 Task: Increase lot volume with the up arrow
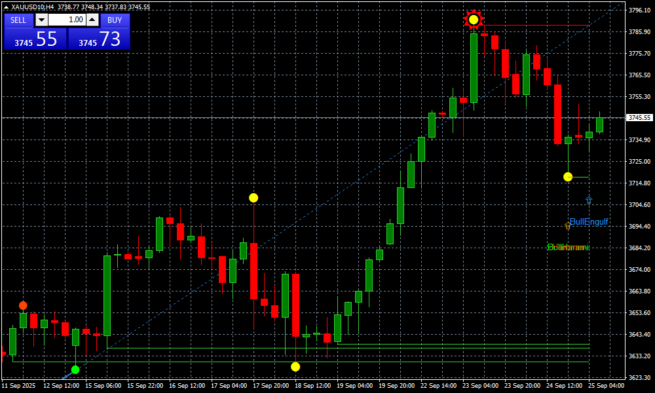click(x=92, y=20)
